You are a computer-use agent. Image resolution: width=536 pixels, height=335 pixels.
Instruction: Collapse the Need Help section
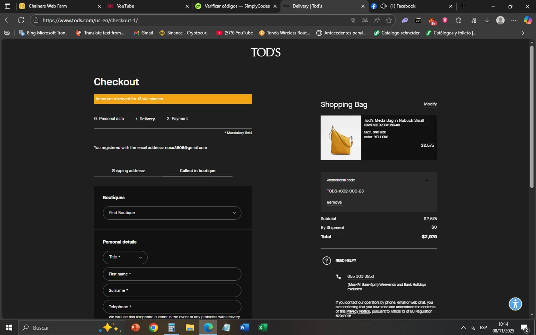434,261
